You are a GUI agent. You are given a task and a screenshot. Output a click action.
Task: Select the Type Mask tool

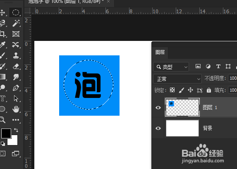coord(2,98)
